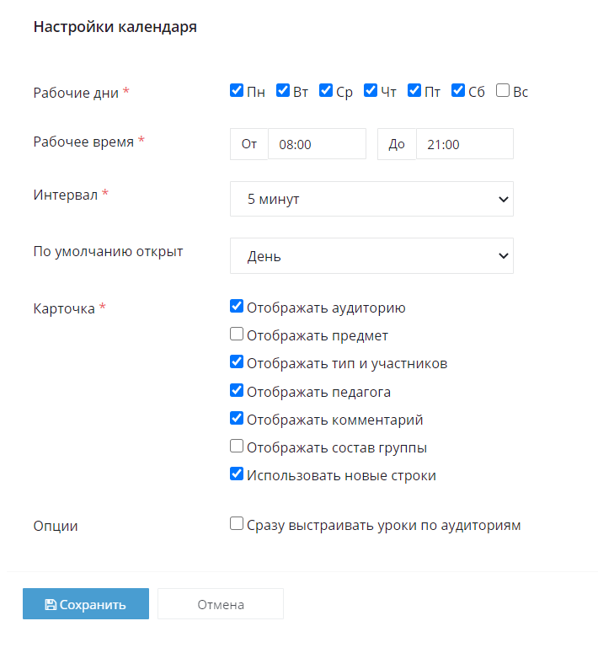Uncheck Отображать педагога option
Image resolution: width=598 pixels, height=653 pixels.
pos(237,391)
